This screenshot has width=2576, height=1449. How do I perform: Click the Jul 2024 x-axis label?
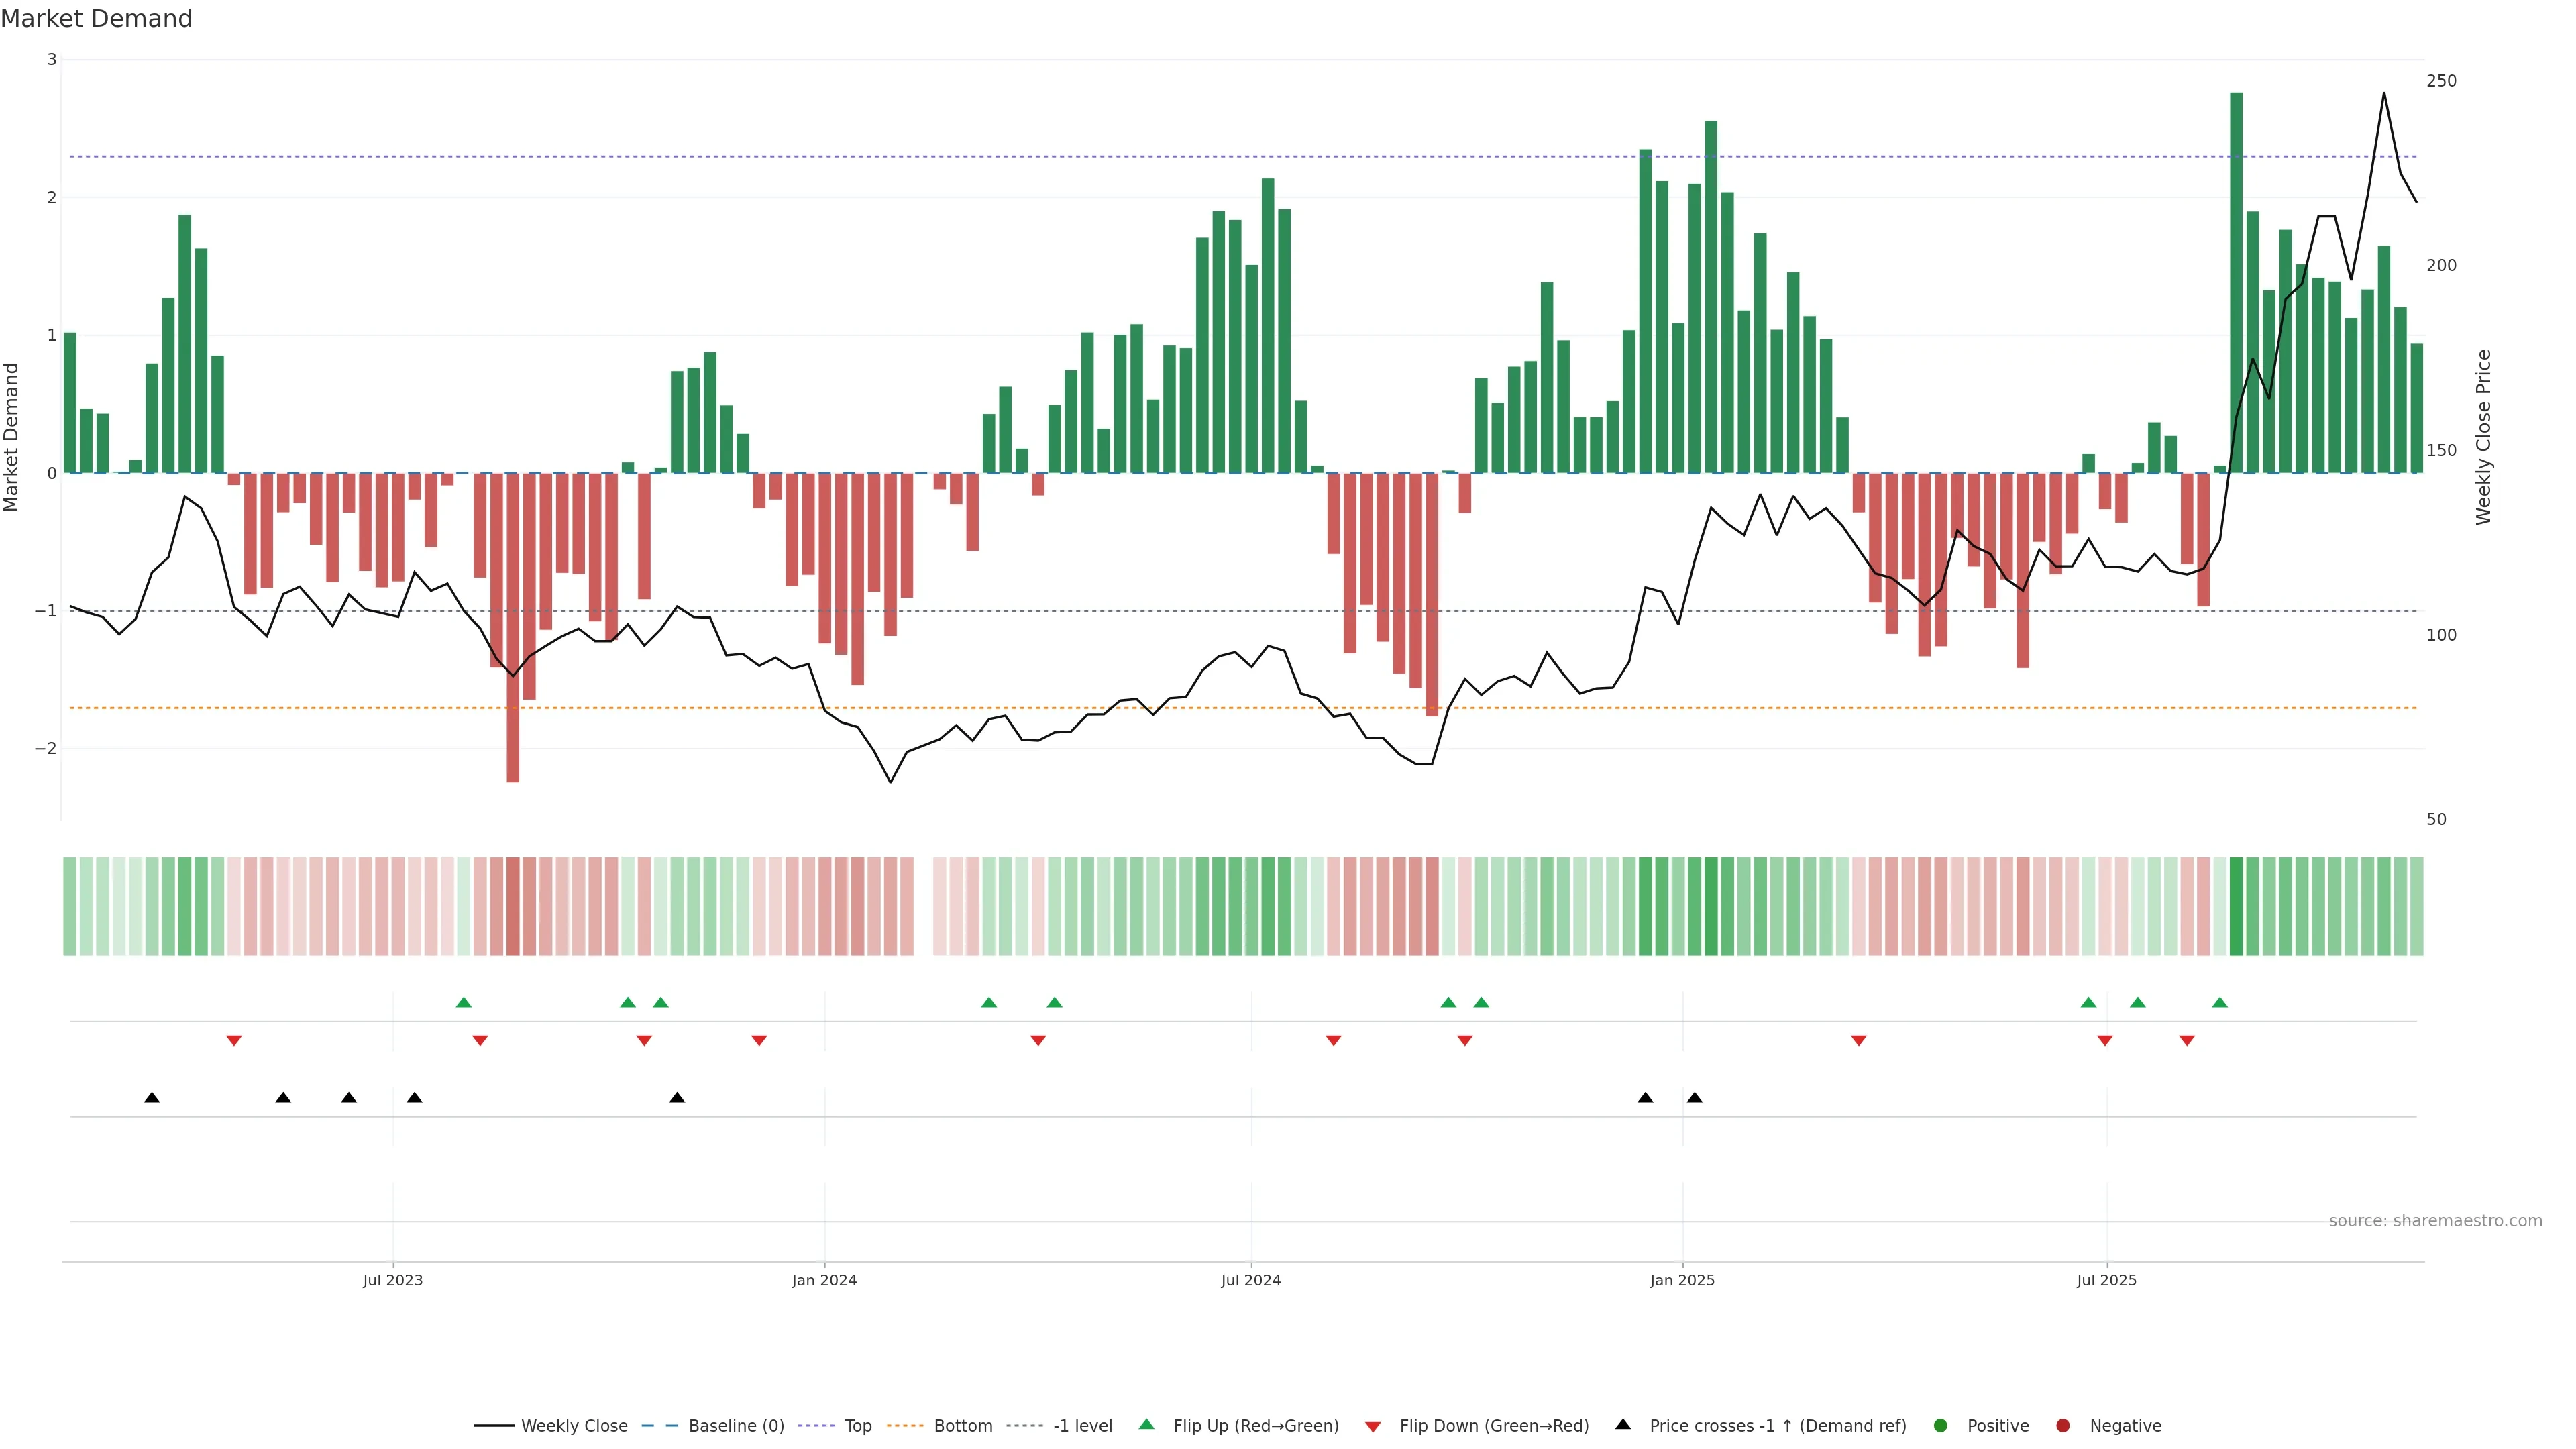click(1250, 1280)
